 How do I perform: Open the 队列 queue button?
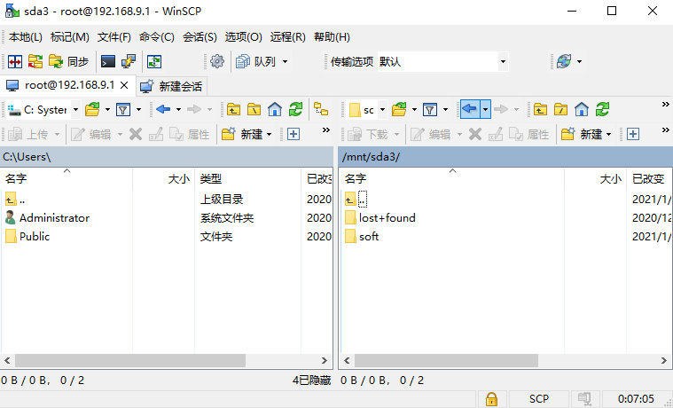pyautogui.click(x=256, y=62)
